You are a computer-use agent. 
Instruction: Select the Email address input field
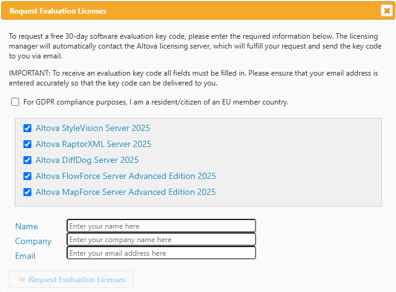(x=161, y=253)
